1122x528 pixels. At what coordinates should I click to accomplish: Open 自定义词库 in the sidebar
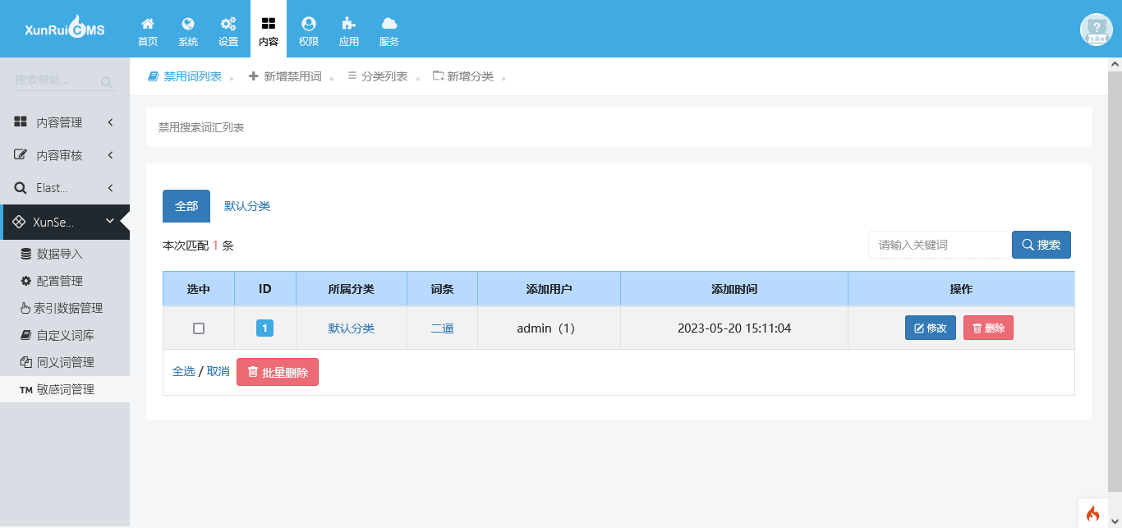point(65,335)
